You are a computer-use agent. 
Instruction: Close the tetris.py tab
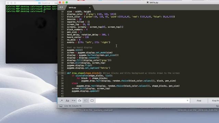[x=90, y=8]
